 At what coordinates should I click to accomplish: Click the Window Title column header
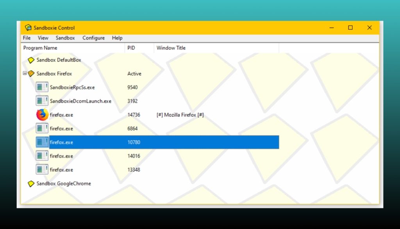click(171, 48)
